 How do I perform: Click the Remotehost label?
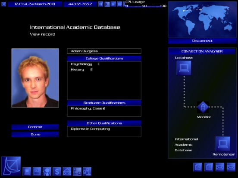(224, 154)
